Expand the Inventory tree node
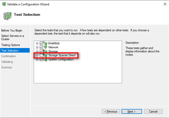The width and height of the screenshot is (169, 118). pos(37,43)
